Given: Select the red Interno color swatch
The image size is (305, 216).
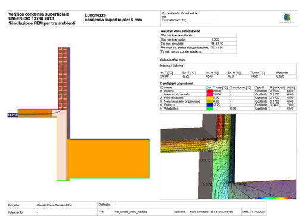Looking at the screenshot, I should click(210, 91).
